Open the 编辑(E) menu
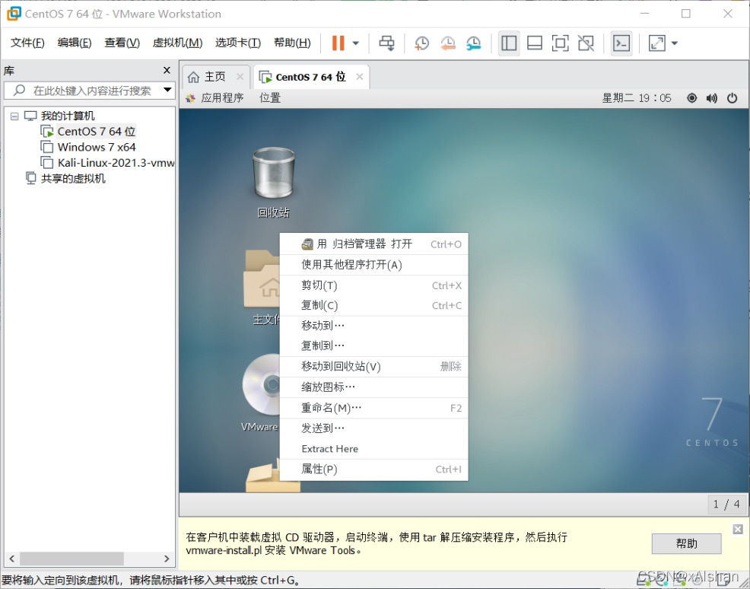The image size is (750, 589). pyautogui.click(x=74, y=43)
